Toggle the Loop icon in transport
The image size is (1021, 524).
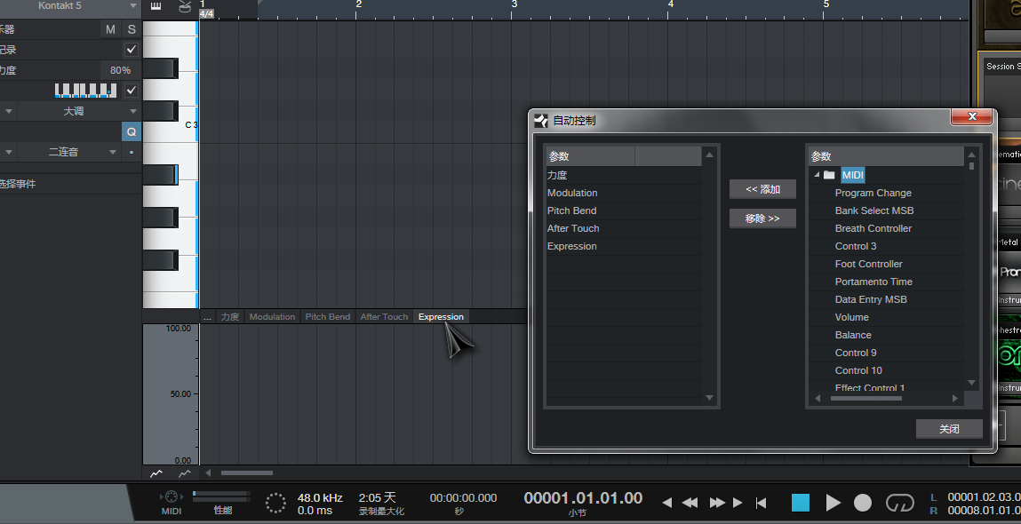pos(900,503)
